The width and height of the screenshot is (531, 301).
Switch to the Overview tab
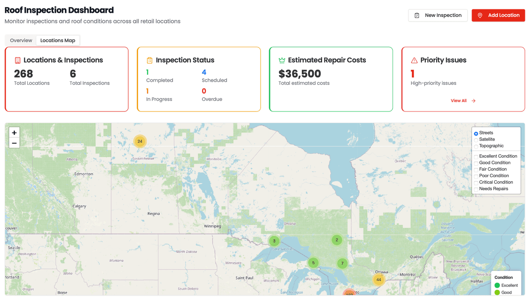[x=20, y=40]
